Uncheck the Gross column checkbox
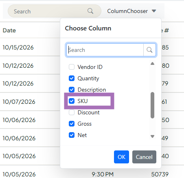Screen dimensions: 184x178 (x=72, y=124)
